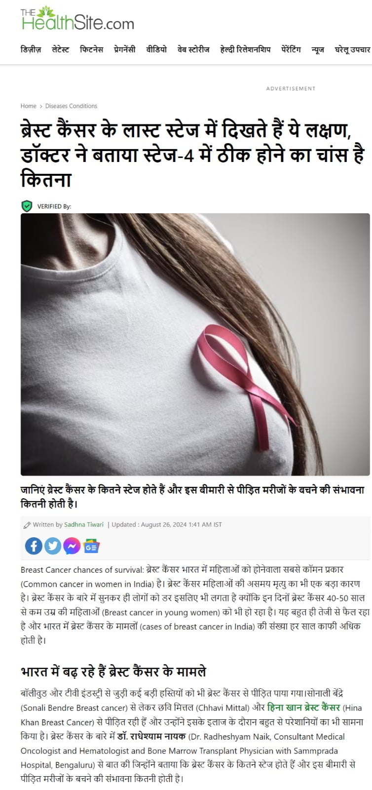The height and width of the screenshot is (790, 372).
Task: Click the pencil icon beside Written by
Action: pyautogui.click(x=27, y=525)
